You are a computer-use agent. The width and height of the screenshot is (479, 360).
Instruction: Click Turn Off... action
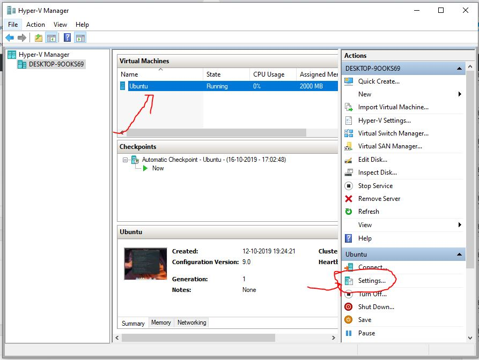click(x=372, y=294)
